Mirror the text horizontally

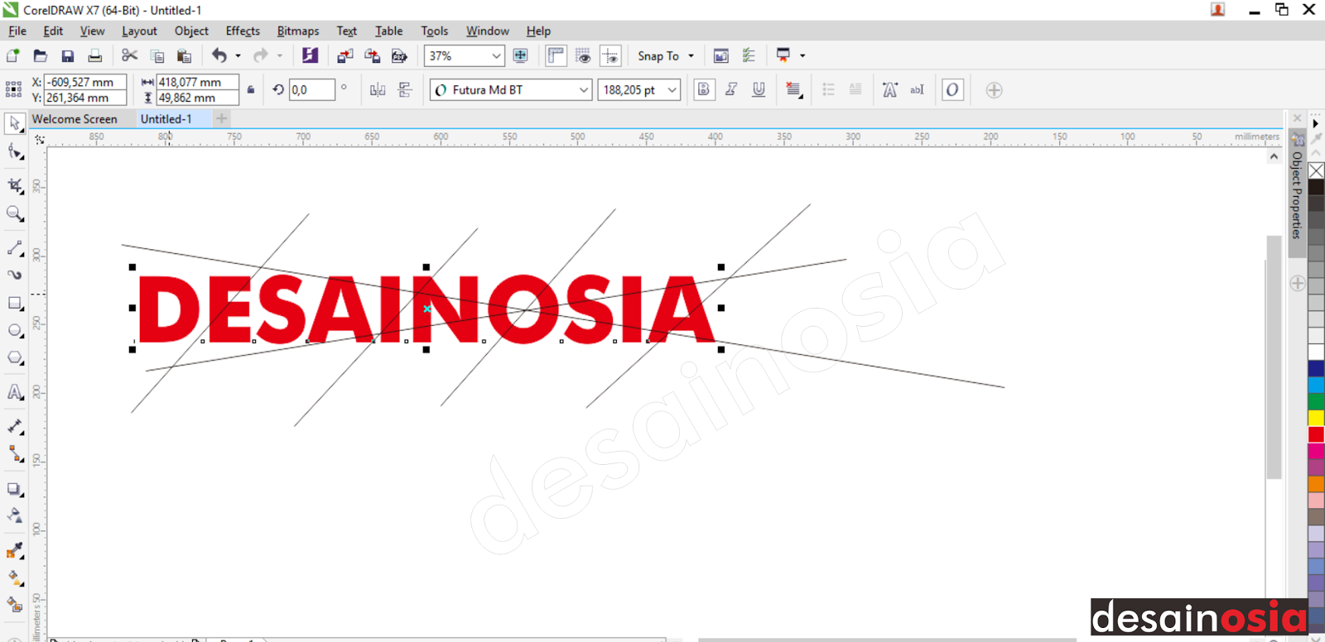click(378, 89)
